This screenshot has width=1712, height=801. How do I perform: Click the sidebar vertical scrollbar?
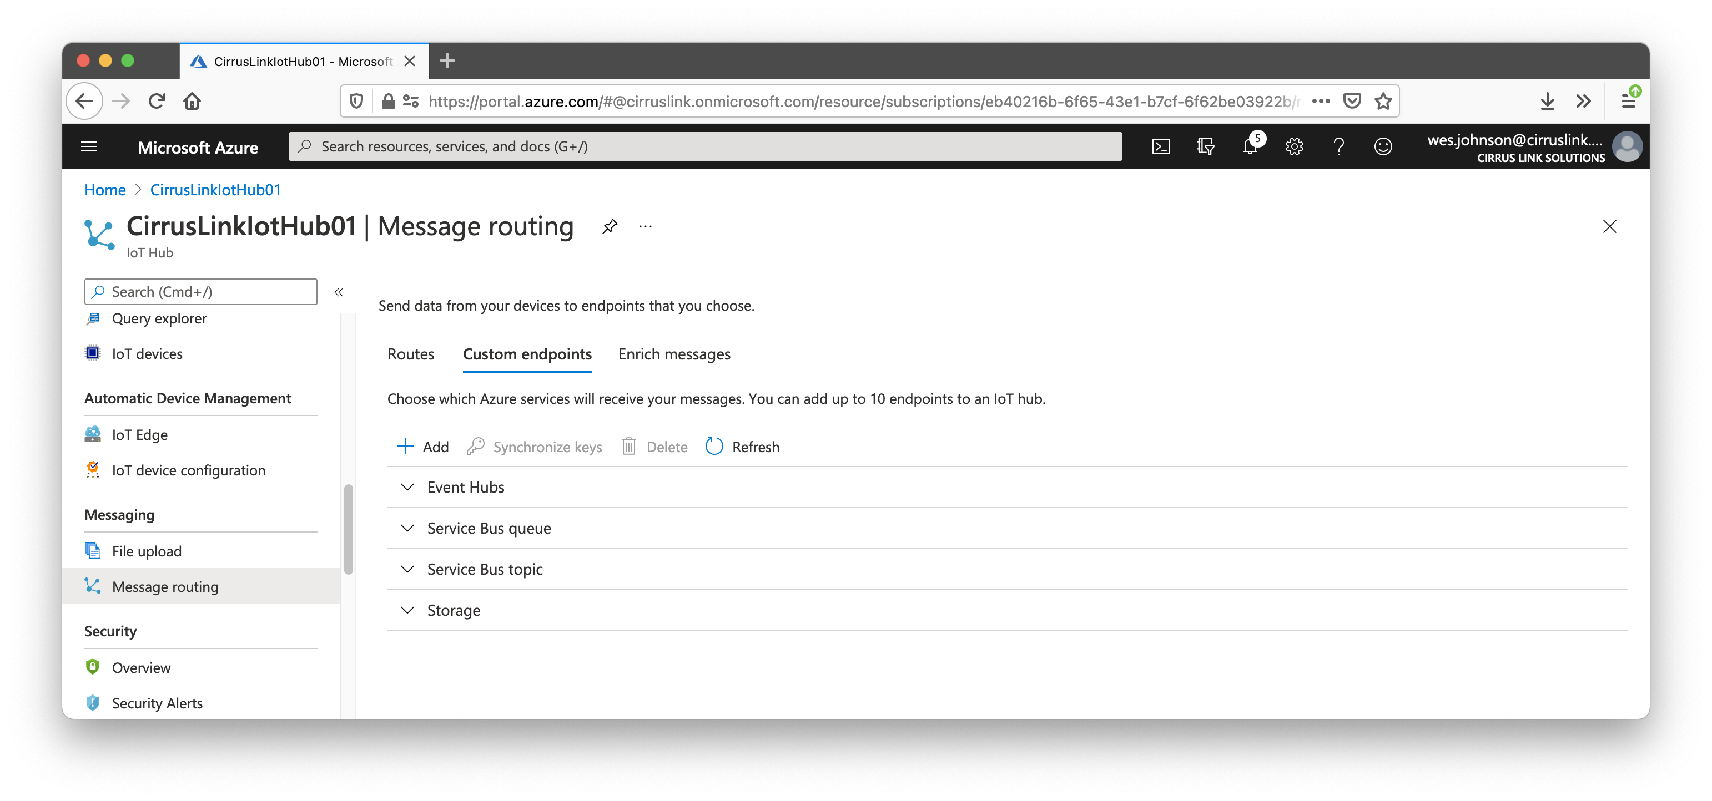coord(348,529)
